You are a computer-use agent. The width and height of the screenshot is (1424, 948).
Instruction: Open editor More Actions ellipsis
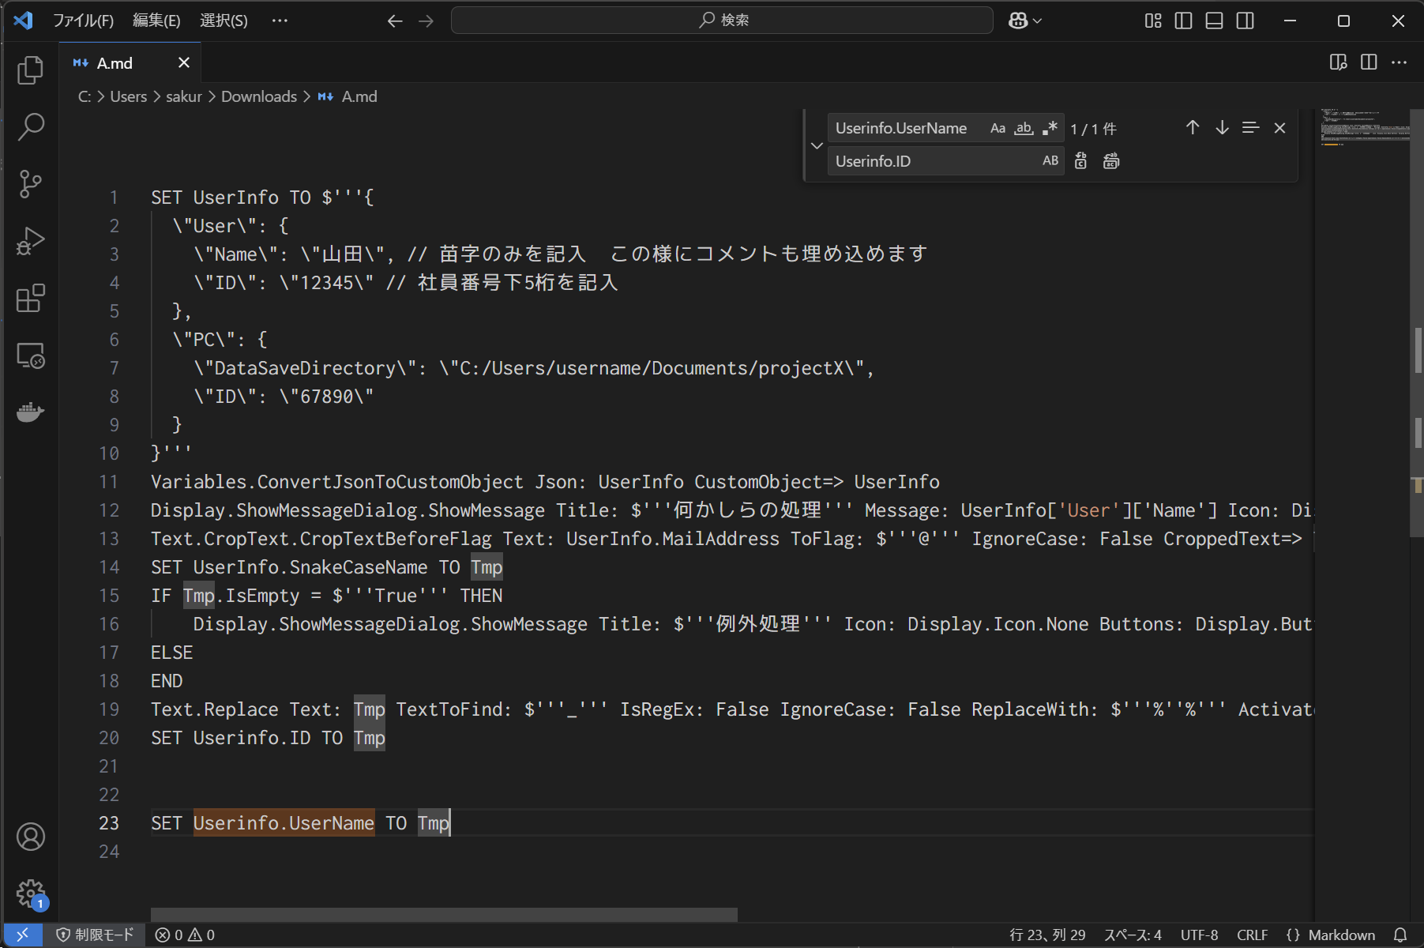[1399, 62]
